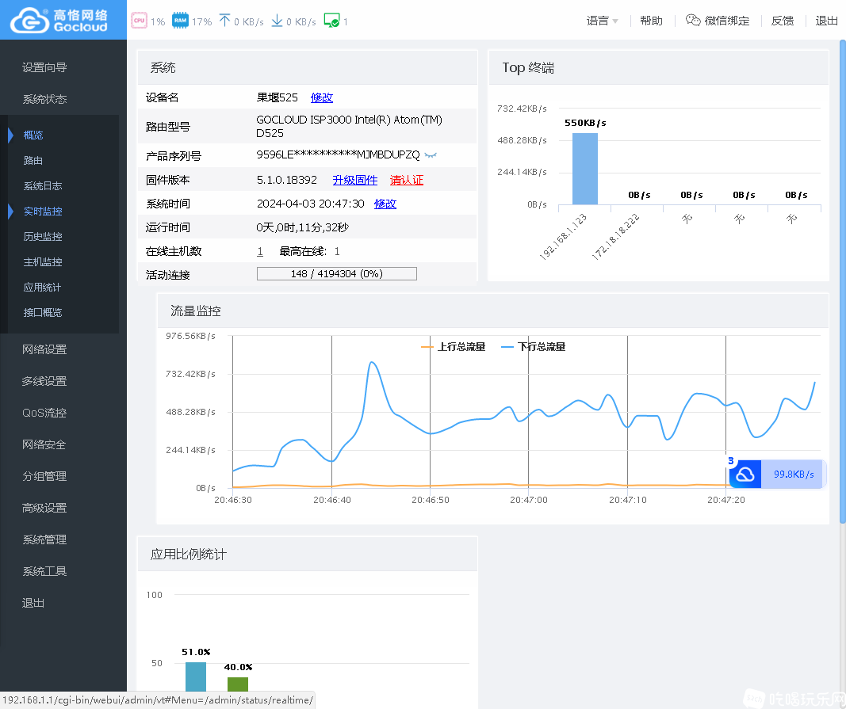Viewport: 846px width, 709px height.
Task: Click the blue cloud floating widget icon
Action: point(745,474)
